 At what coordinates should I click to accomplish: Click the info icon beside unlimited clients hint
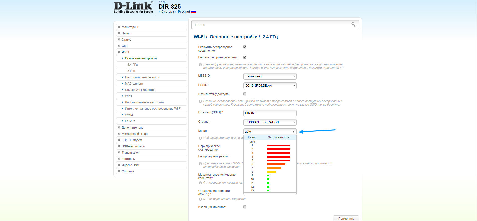(200, 183)
